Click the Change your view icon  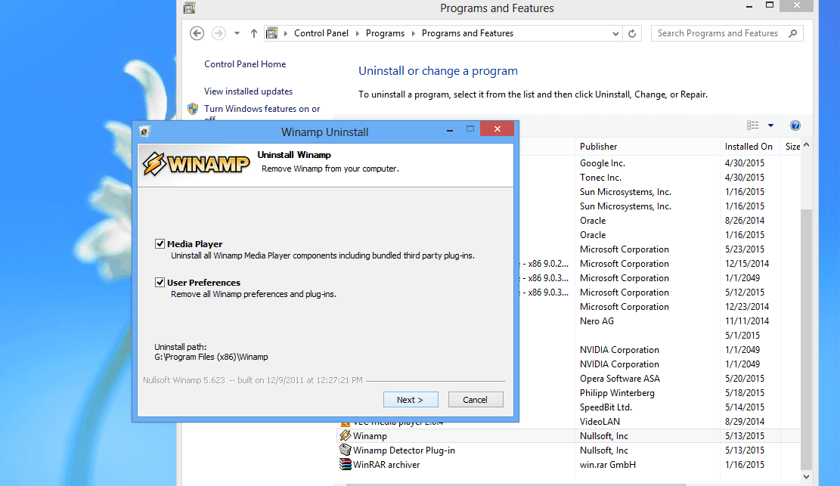click(x=752, y=125)
